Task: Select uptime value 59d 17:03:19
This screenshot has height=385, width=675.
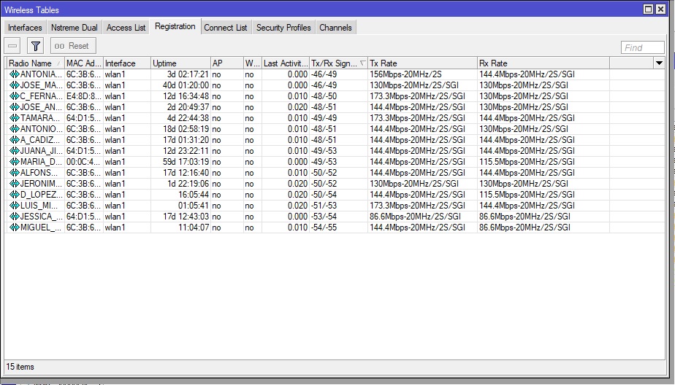Action: point(186,162)
